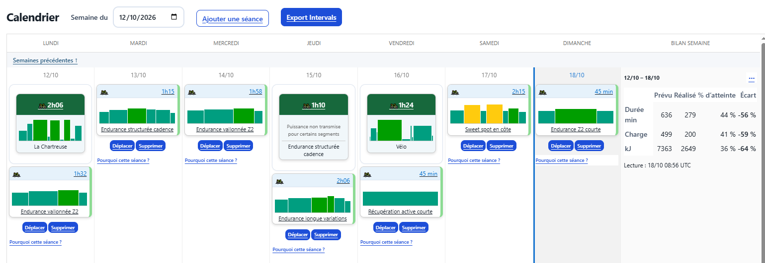Open Endurance vallonnée Z2 title on Wednesday
765x263 pixels.
pyautogui.click(x=225, y=129)
